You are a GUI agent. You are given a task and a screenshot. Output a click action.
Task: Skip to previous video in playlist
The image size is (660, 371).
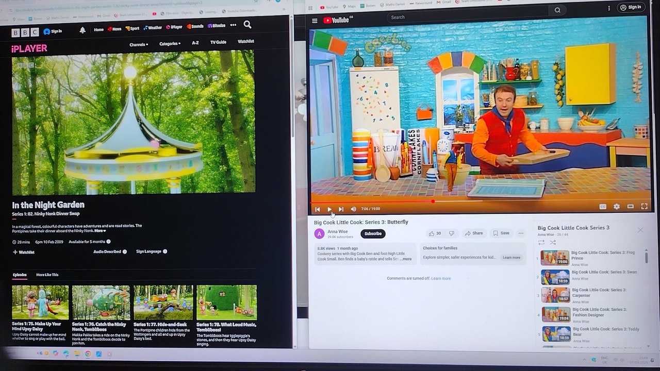pos(318,209)
